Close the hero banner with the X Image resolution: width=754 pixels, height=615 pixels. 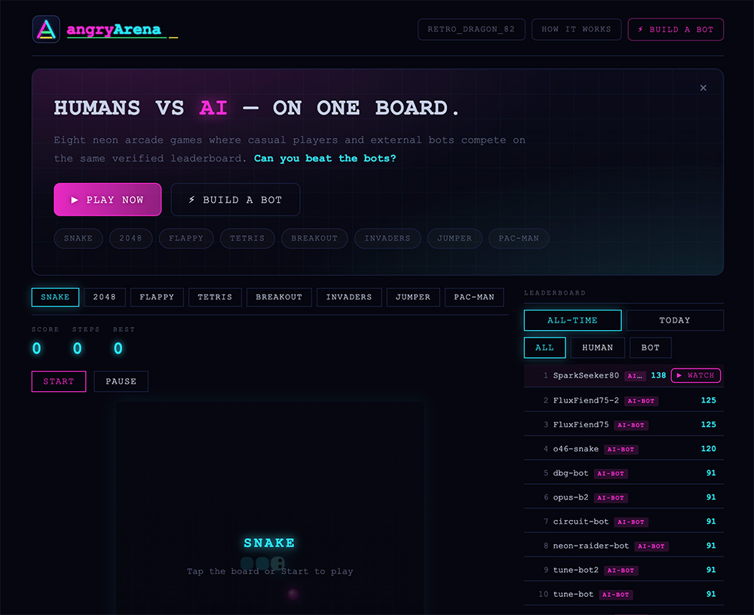click(x=703, y=88)
